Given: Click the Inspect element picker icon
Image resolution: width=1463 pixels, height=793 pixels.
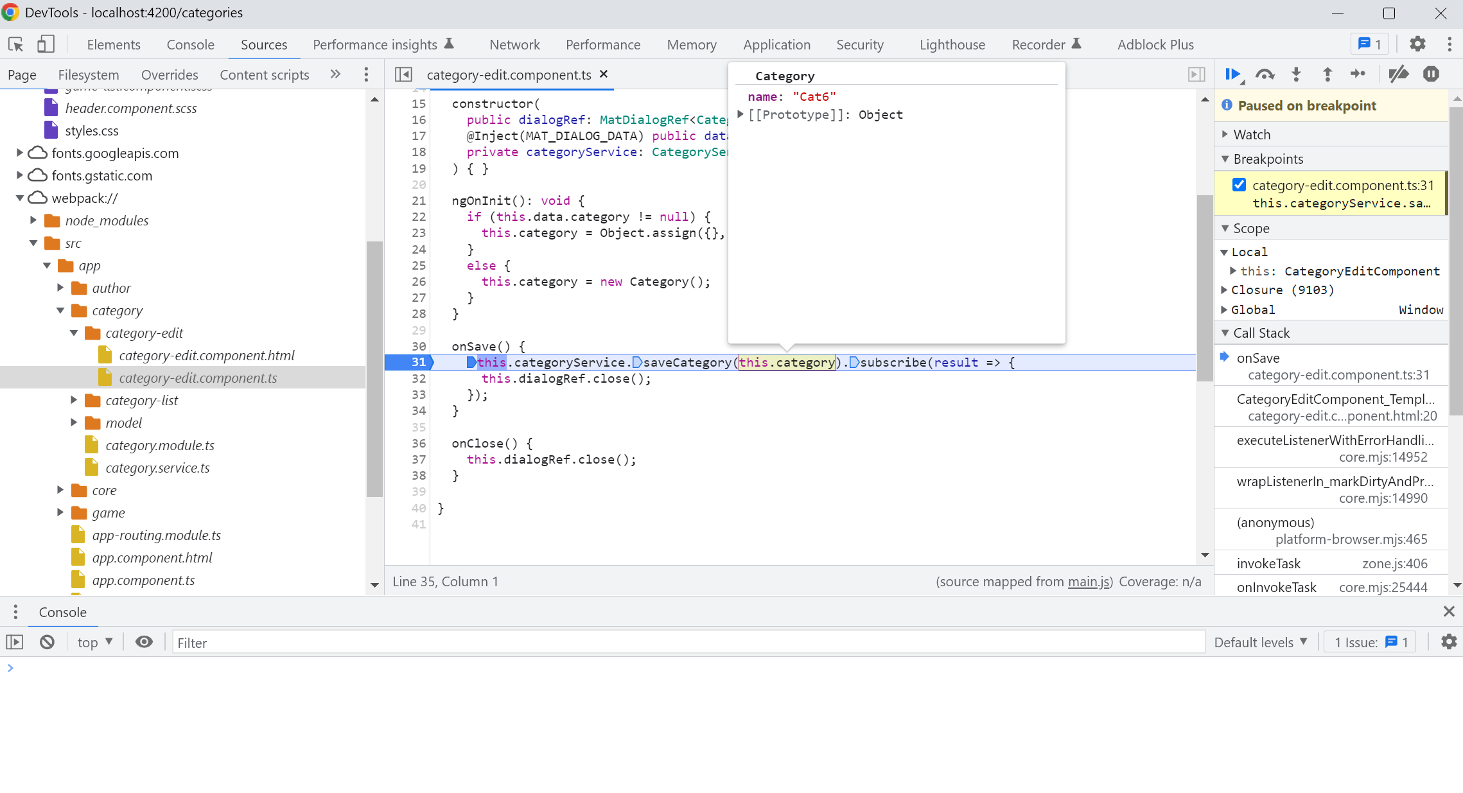Looking at the screenshot, I should click(15, 44).
